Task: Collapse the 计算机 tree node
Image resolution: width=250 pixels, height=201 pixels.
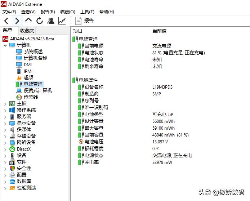Action: coord(5,46)
